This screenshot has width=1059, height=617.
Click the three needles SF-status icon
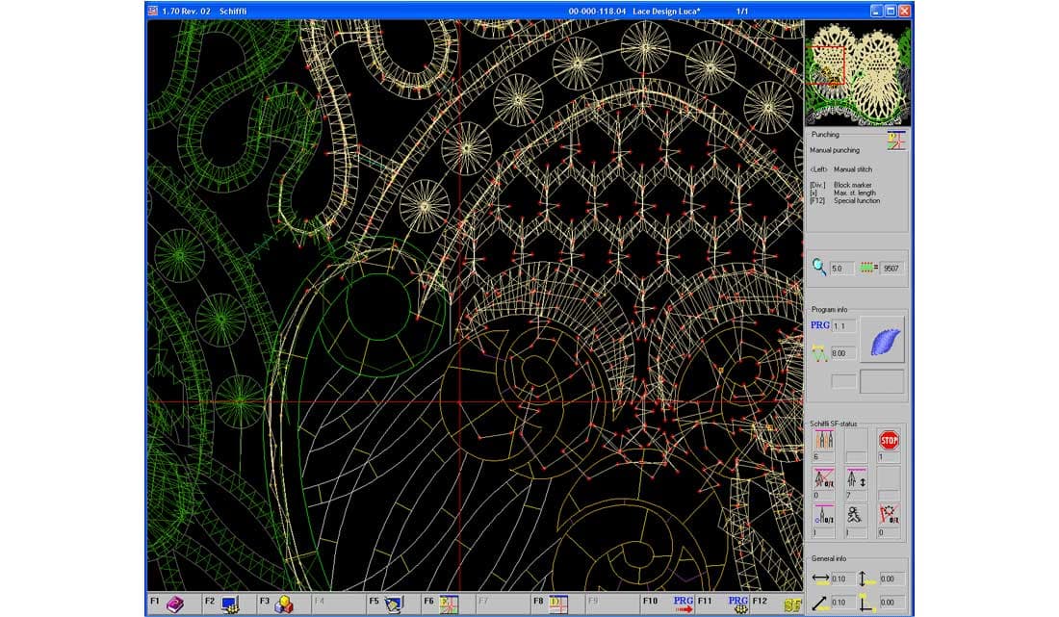[x=824, y=440]
